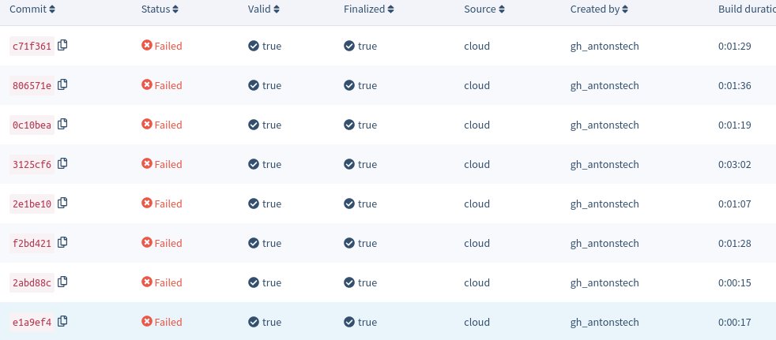
Task: Open commit 3125cf6
Action: tap(32, 165)
